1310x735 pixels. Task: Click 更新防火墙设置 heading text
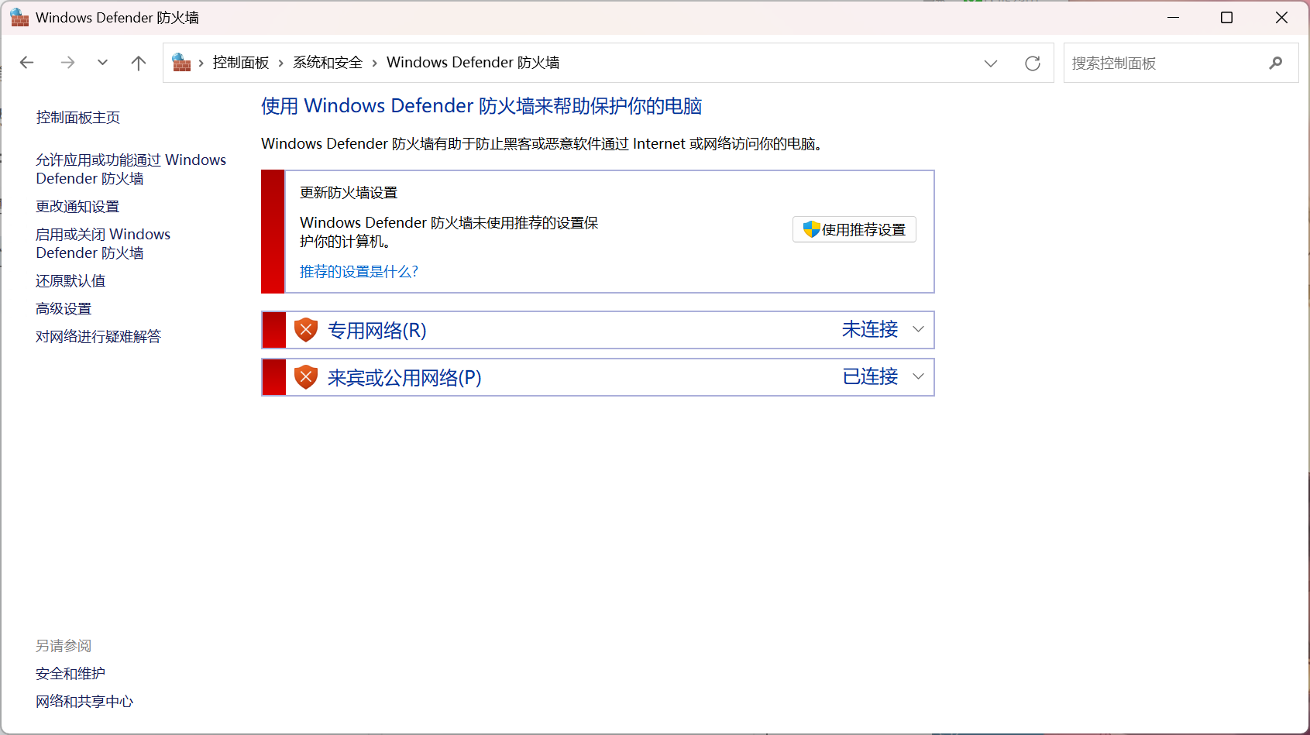(x=349, y=193)
